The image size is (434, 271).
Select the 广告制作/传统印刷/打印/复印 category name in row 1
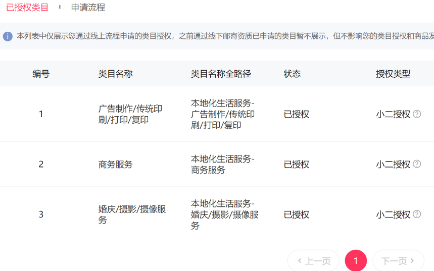[130, 114]
